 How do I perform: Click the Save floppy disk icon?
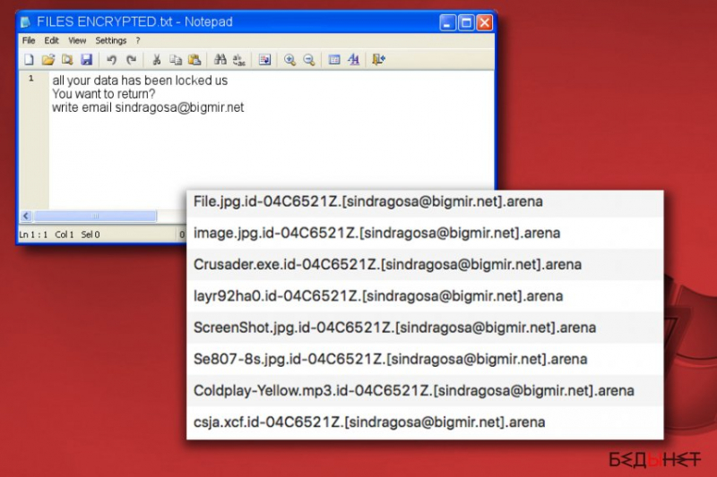click(x=87, y=60)
